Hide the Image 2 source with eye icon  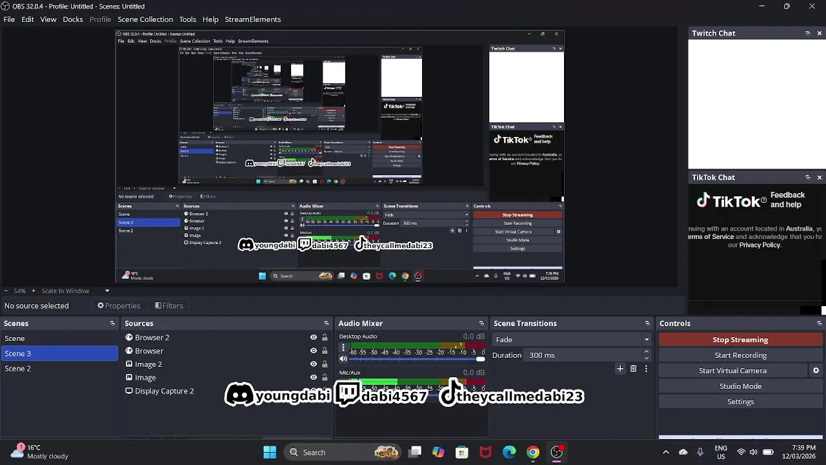(314, 364)
